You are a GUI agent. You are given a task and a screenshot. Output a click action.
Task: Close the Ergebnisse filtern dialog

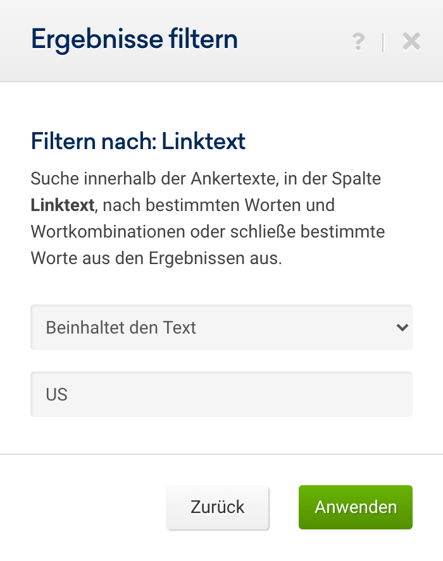pos(411,42)
